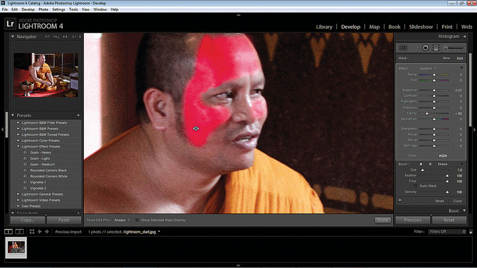Click the large Reset button at bottom right
This screenshot has height=268, width=477.
click(x=449, y=220)
